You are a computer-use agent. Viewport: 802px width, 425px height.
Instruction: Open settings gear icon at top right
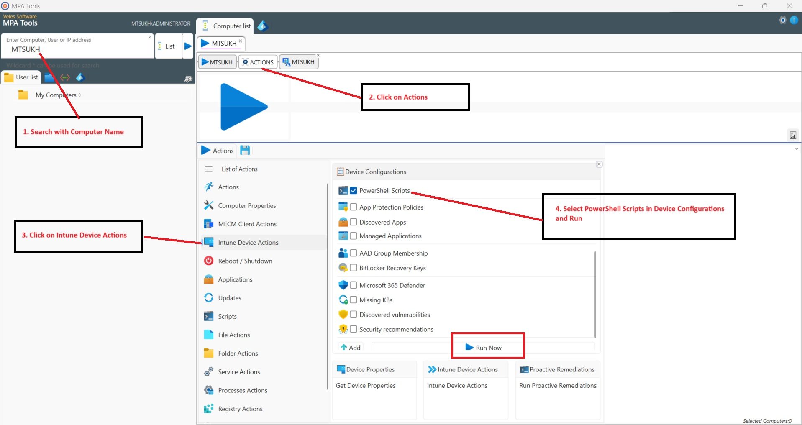coord(783,20)
